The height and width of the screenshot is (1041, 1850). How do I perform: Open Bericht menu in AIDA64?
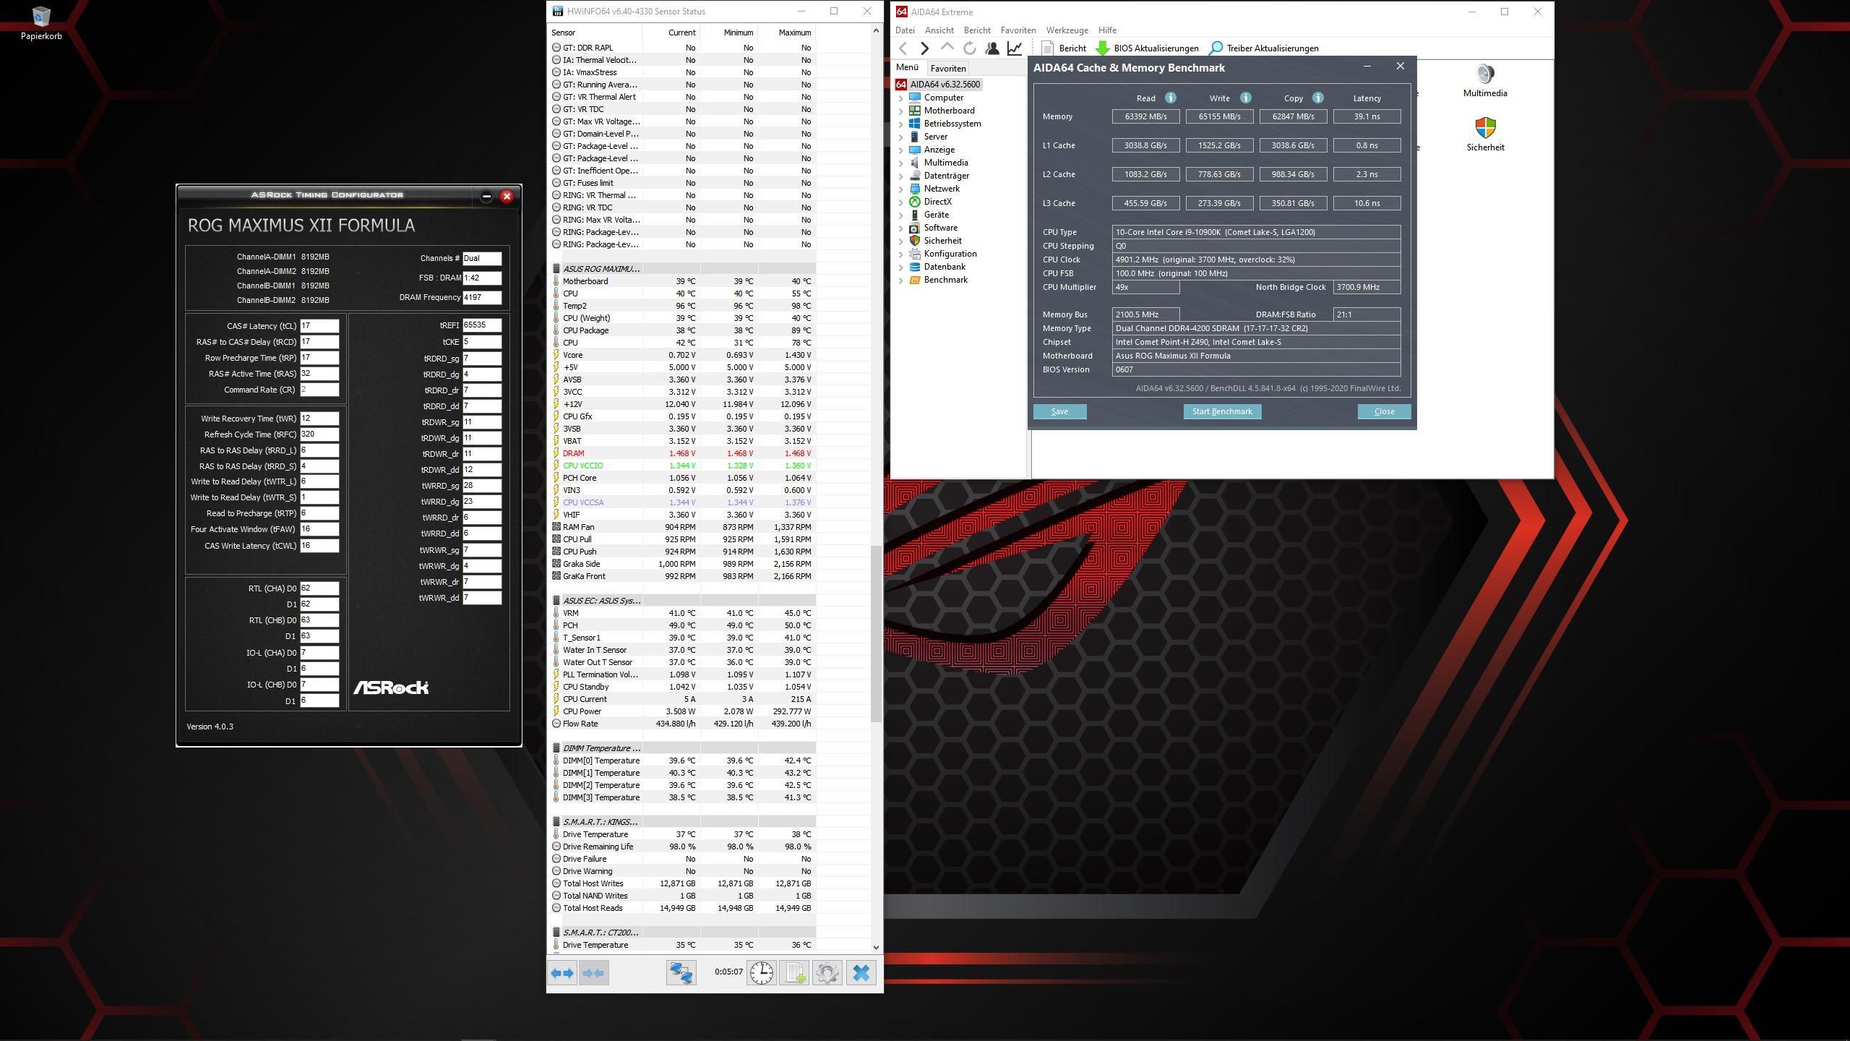(x=977, y=30)
